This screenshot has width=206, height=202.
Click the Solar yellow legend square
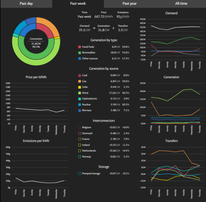pos(80,87)
